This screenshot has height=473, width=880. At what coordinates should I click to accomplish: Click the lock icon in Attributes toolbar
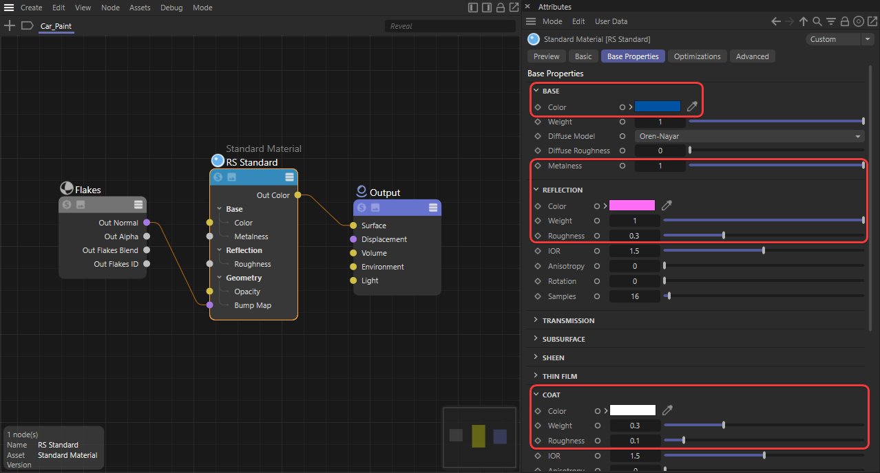pyautogui.click(x=844, y=22)
